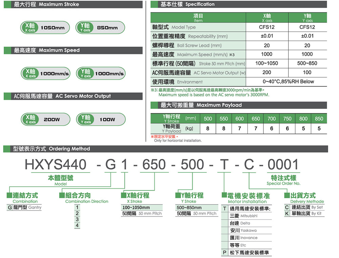Click the letter T in the order code
Image resolution: width=339 pixels, height=258 pixels.
point(224,165)
